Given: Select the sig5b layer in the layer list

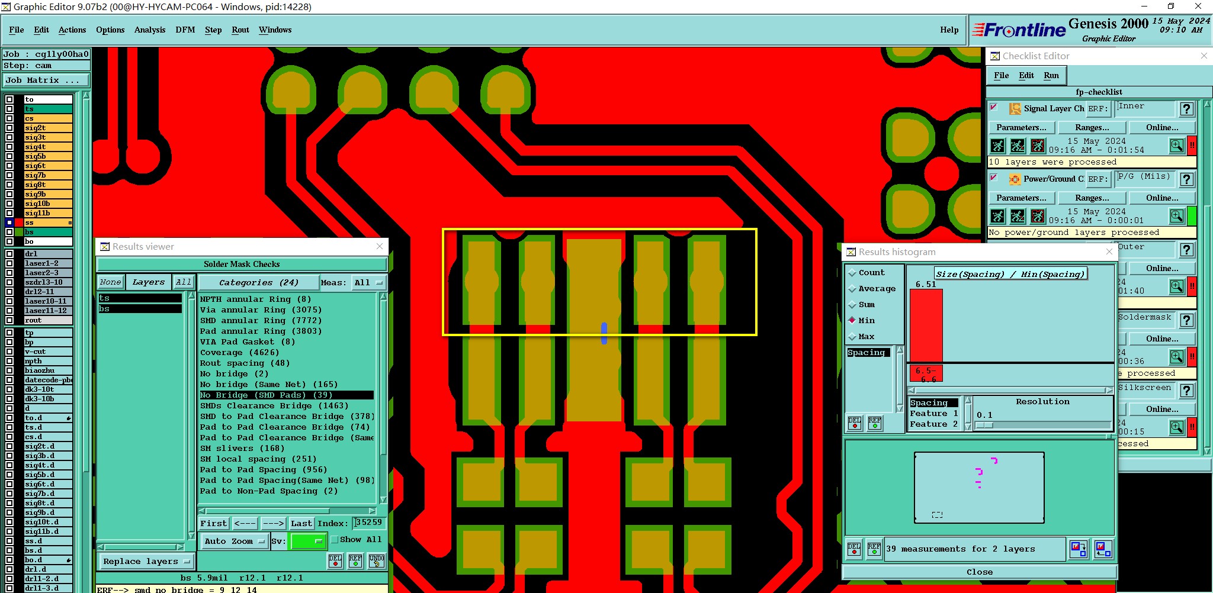Looking at the screenshot, I should click(48, 156).
